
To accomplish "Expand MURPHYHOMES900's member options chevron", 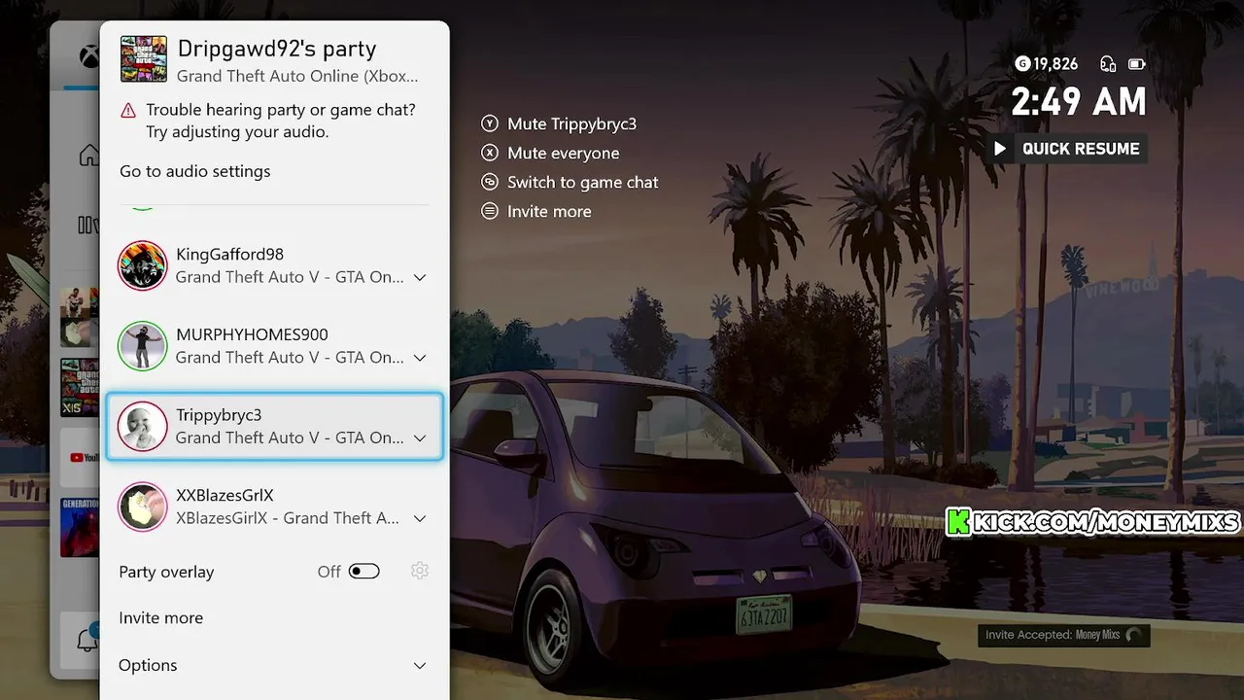I will click(420, 358).
